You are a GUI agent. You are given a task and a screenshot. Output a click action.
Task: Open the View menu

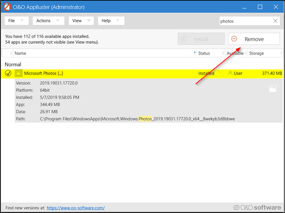point(81,21)
